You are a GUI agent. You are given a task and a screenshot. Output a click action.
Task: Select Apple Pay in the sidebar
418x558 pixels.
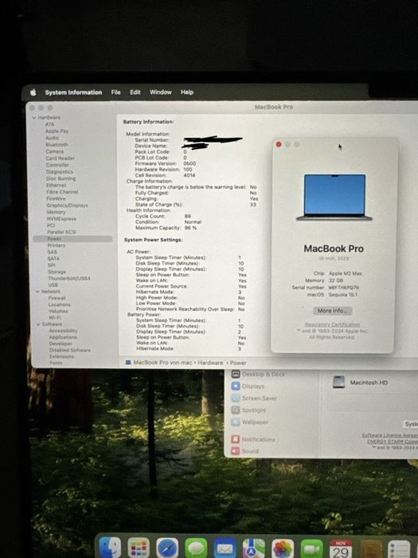click(57, 131)
